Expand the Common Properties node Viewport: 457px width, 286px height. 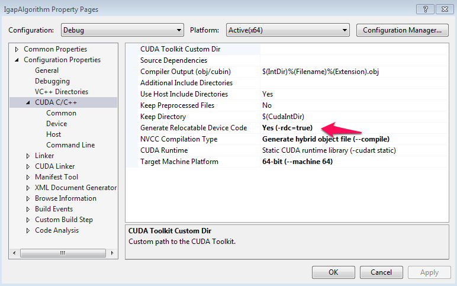17,49
